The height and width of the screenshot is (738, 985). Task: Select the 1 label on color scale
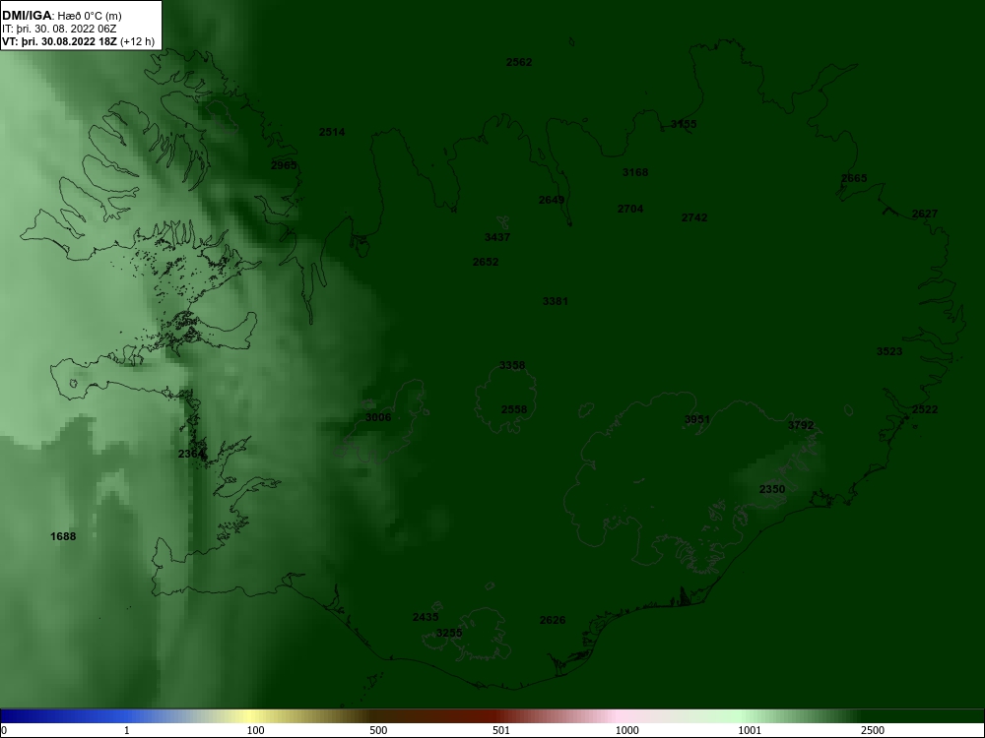(127, 730)
